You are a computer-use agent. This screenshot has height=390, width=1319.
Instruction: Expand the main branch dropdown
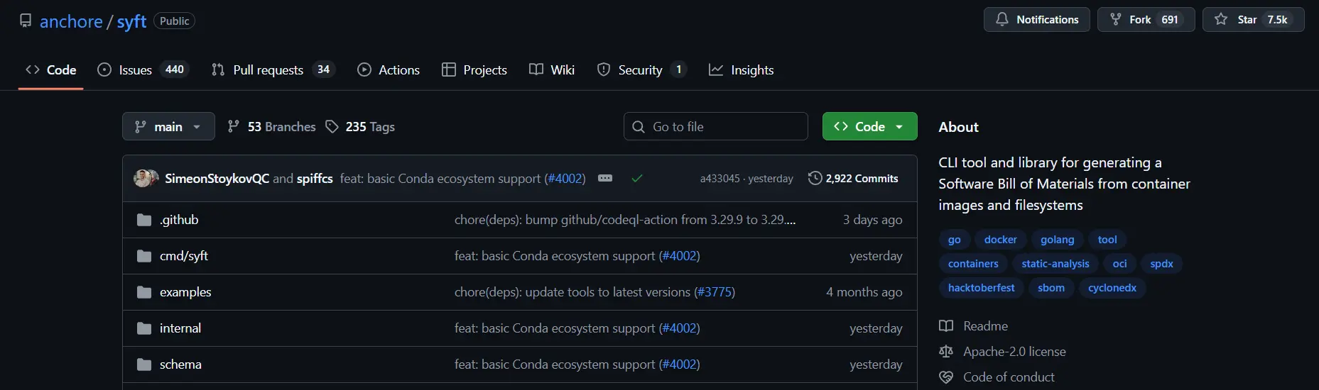pos(168,126)
